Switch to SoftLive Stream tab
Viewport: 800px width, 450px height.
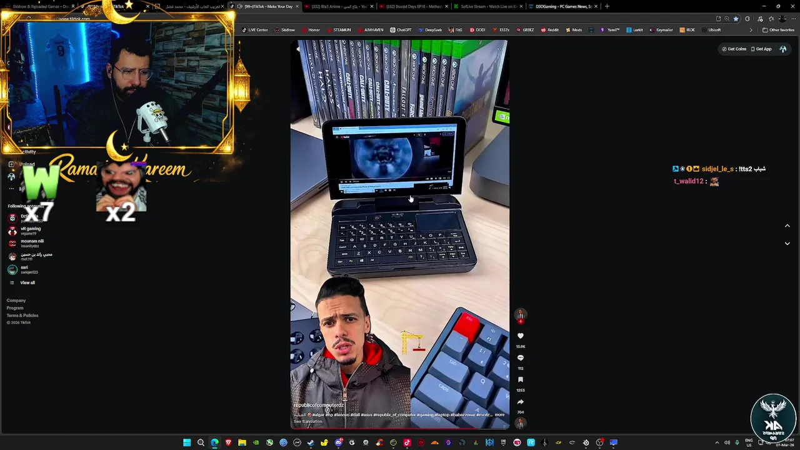point(488,6)
